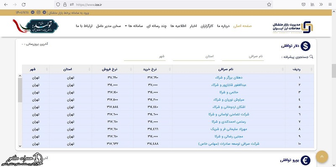Image resolution: width=336 pixels, height=167 pixels.
Task: Click the permissions icon beside the padlock
Action: 71,5
